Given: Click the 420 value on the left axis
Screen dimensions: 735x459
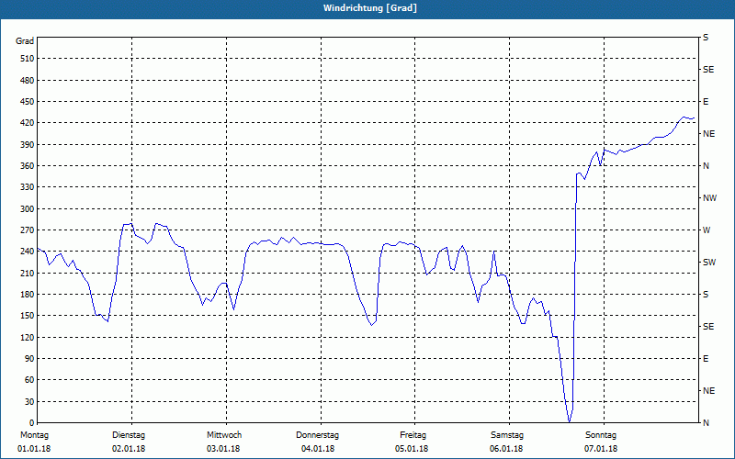Looking at the screenshot, I should click(x=27, y=123).
